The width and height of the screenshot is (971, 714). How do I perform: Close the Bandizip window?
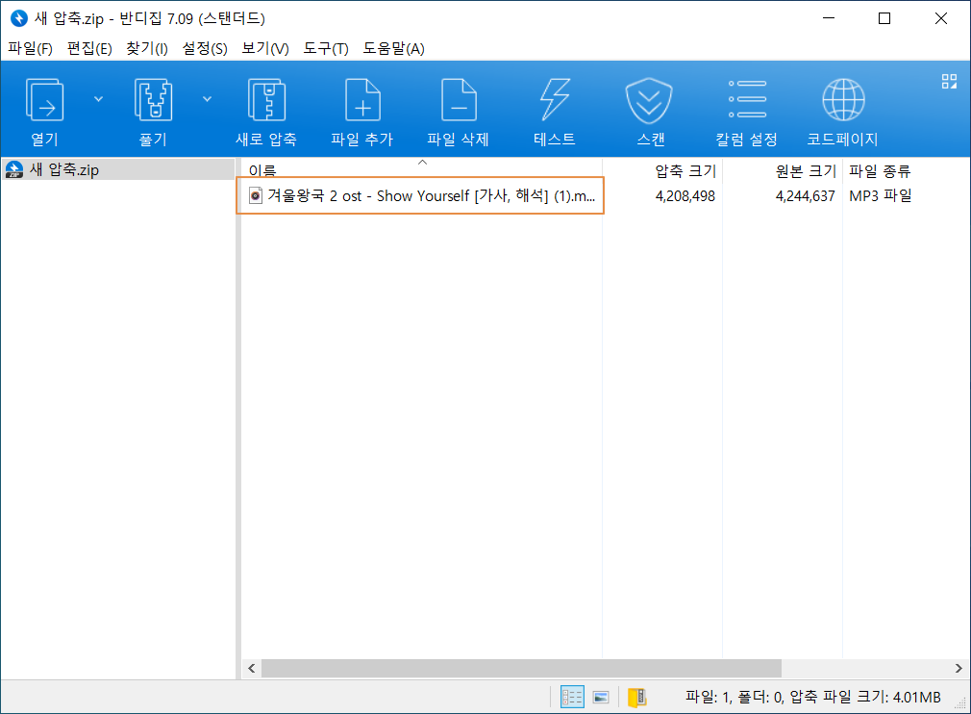(940, 18)
